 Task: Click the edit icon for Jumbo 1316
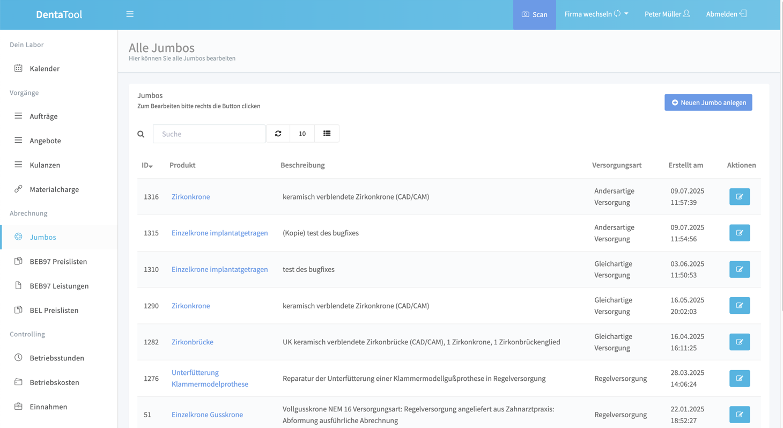pos(739,197)
